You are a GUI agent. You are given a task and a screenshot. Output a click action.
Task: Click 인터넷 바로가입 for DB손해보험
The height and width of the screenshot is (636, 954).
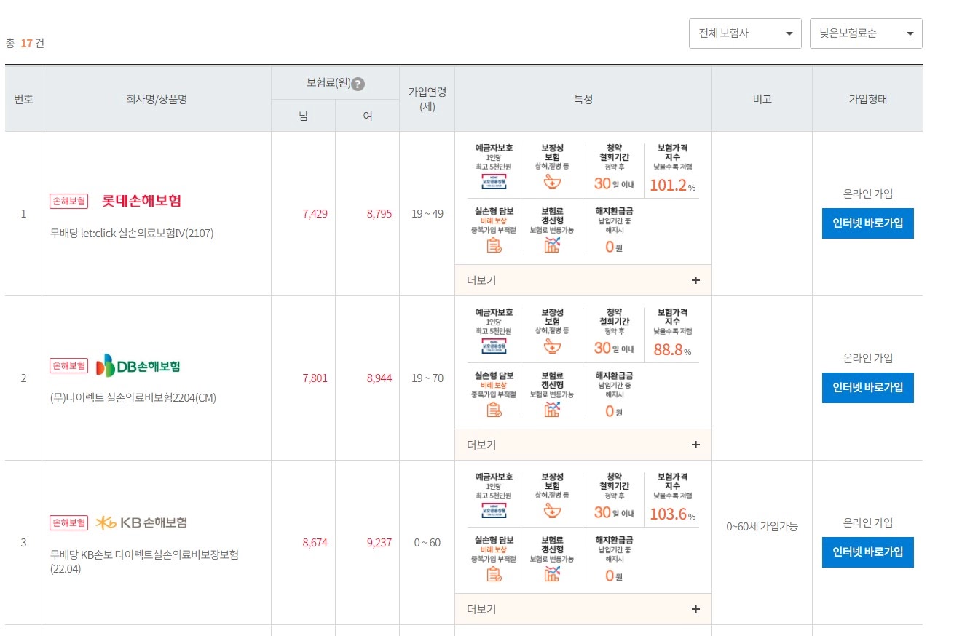867,388
